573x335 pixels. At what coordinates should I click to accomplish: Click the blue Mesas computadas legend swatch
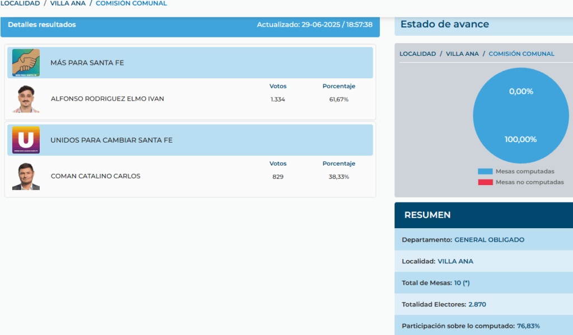tap(485, 171)
